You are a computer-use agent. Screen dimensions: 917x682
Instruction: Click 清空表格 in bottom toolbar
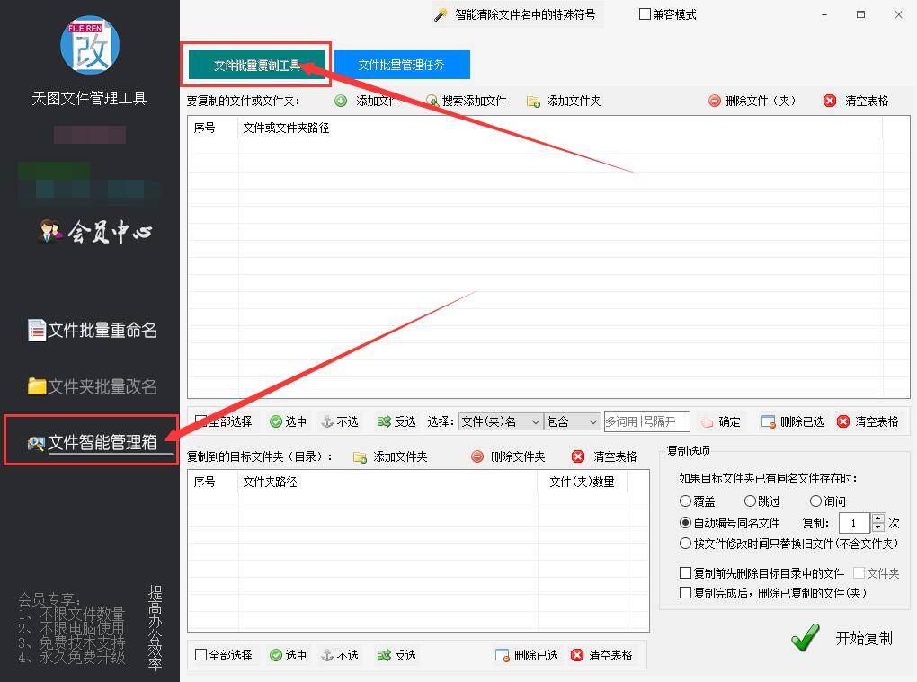tap(601, 655)
